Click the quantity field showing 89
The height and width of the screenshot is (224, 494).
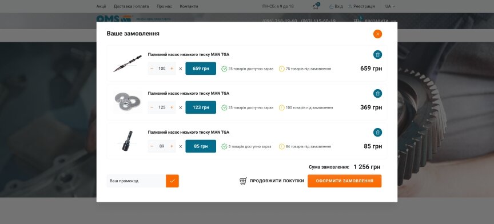(x=162, y=146)
